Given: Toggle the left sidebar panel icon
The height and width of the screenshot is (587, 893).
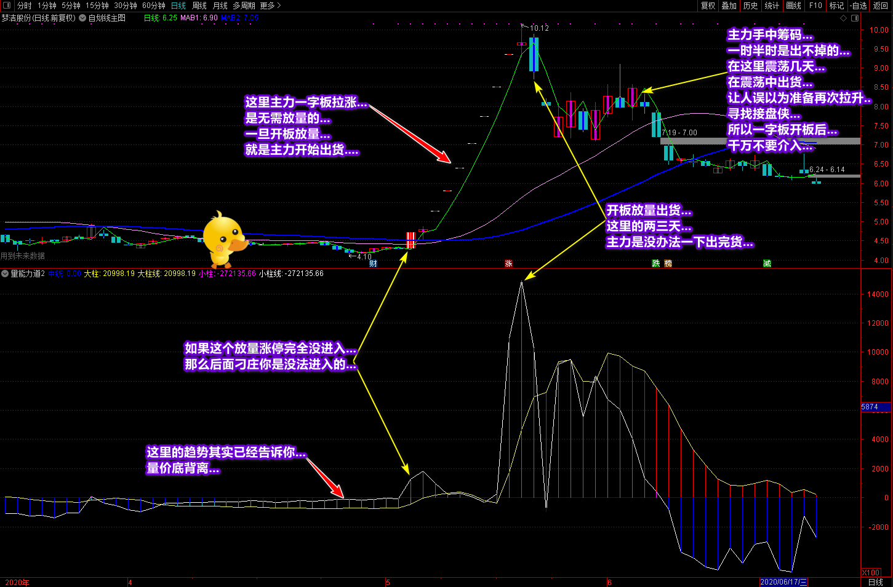Looking at the screenshot, I should click(7, 6).
